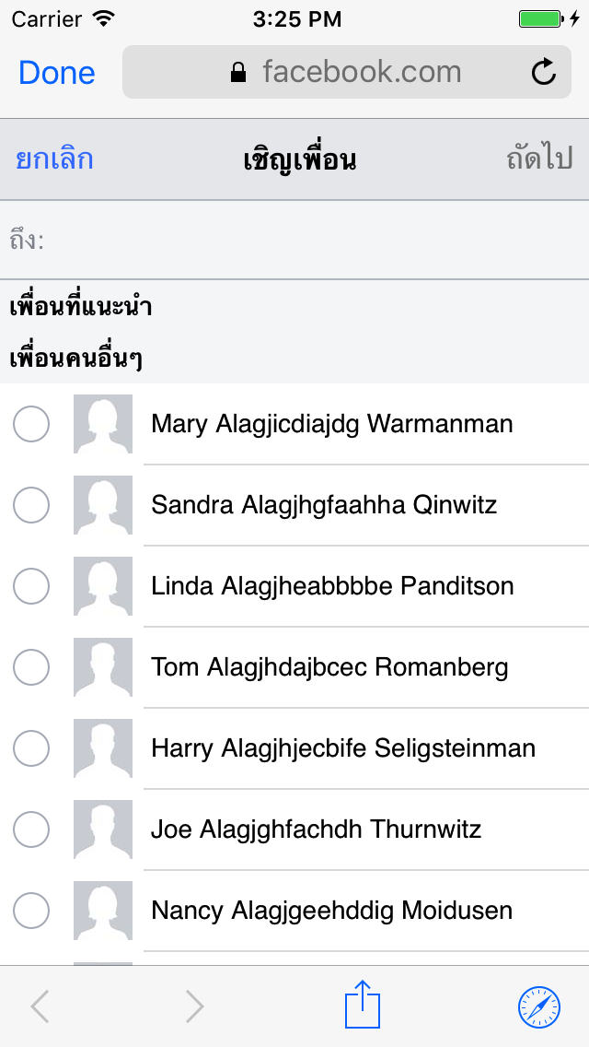Screen dimensions: 589x1047
Task: Tap the browser forward arrow
Action: [194, 1006]
